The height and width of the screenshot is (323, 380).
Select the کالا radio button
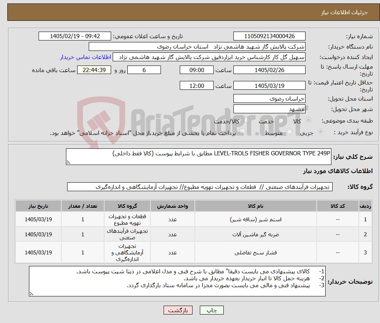click(x=309, y=120)
